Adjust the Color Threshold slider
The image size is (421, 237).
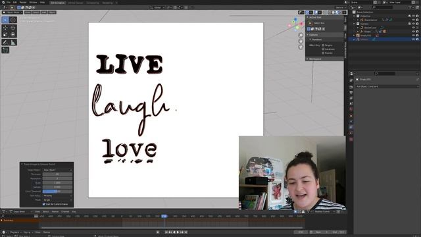click(57, 192)
